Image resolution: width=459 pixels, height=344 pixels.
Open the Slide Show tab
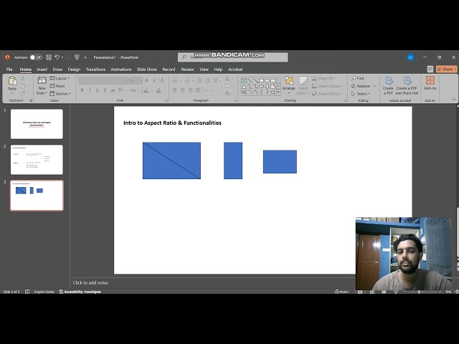coord(146,70)
